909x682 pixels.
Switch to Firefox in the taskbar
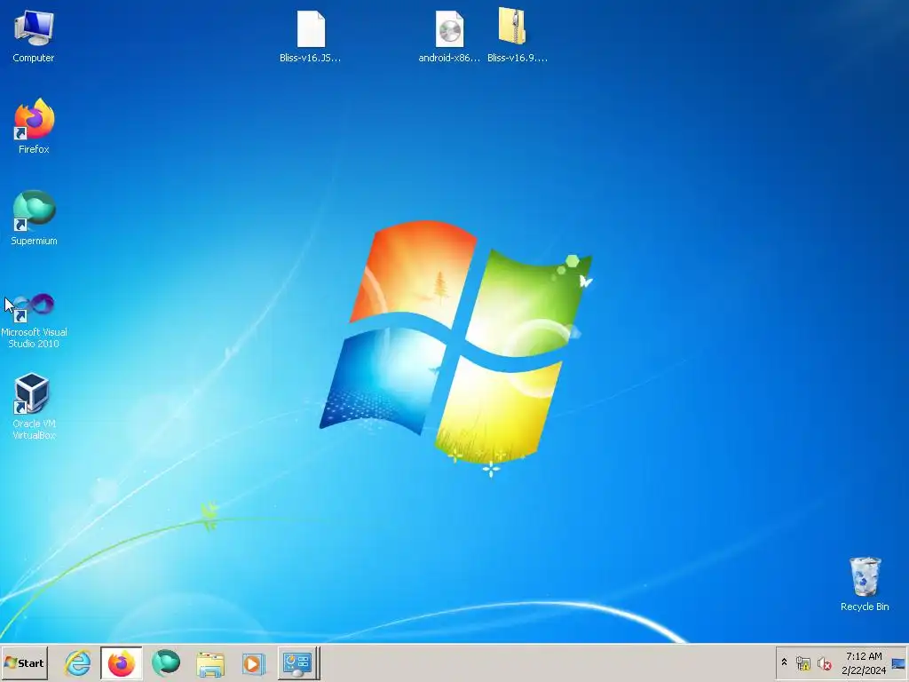(x=121, y=662)
